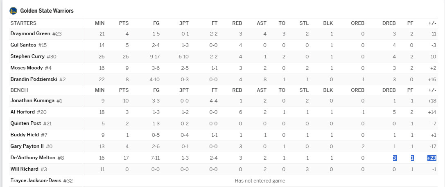445x187 pixels.
Task: Open Draymond Green's player page
Action: (x=30, y=33)
